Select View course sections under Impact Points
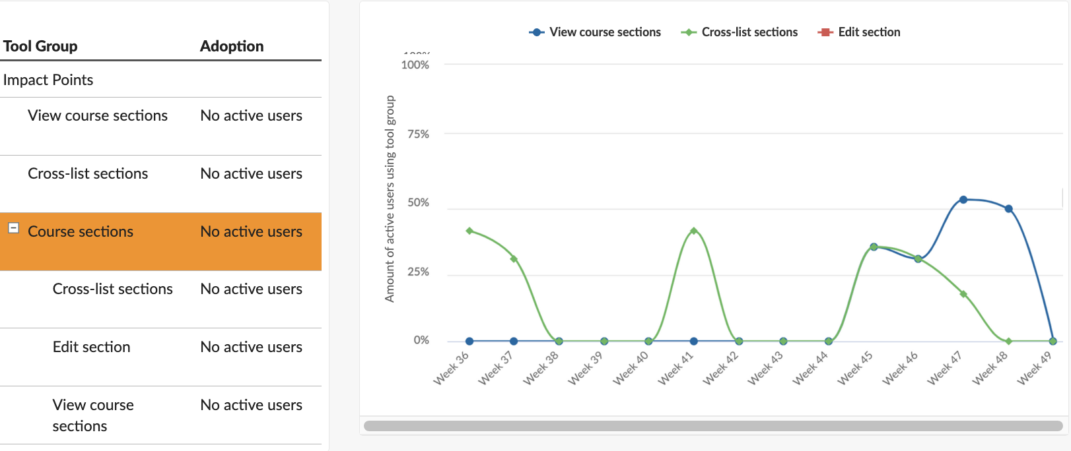This screenshot has width=1071, height=451. click(x=160, y=127)
